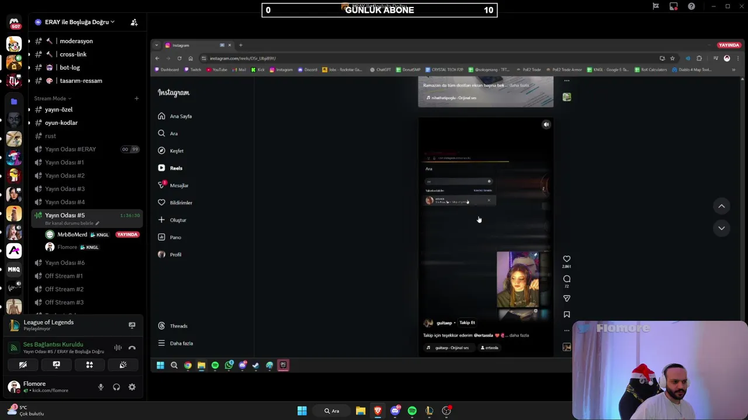This screenshot has height=420, width=748.
Task: Click the share screen button in voice panel
Action: point(56,365)
